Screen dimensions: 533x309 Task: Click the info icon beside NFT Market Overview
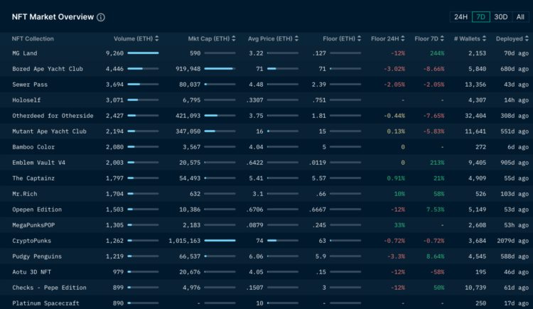coord(101,17)
